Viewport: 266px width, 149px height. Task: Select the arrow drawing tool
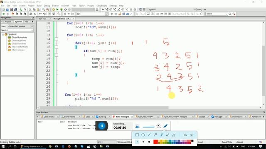pos(155,135)
